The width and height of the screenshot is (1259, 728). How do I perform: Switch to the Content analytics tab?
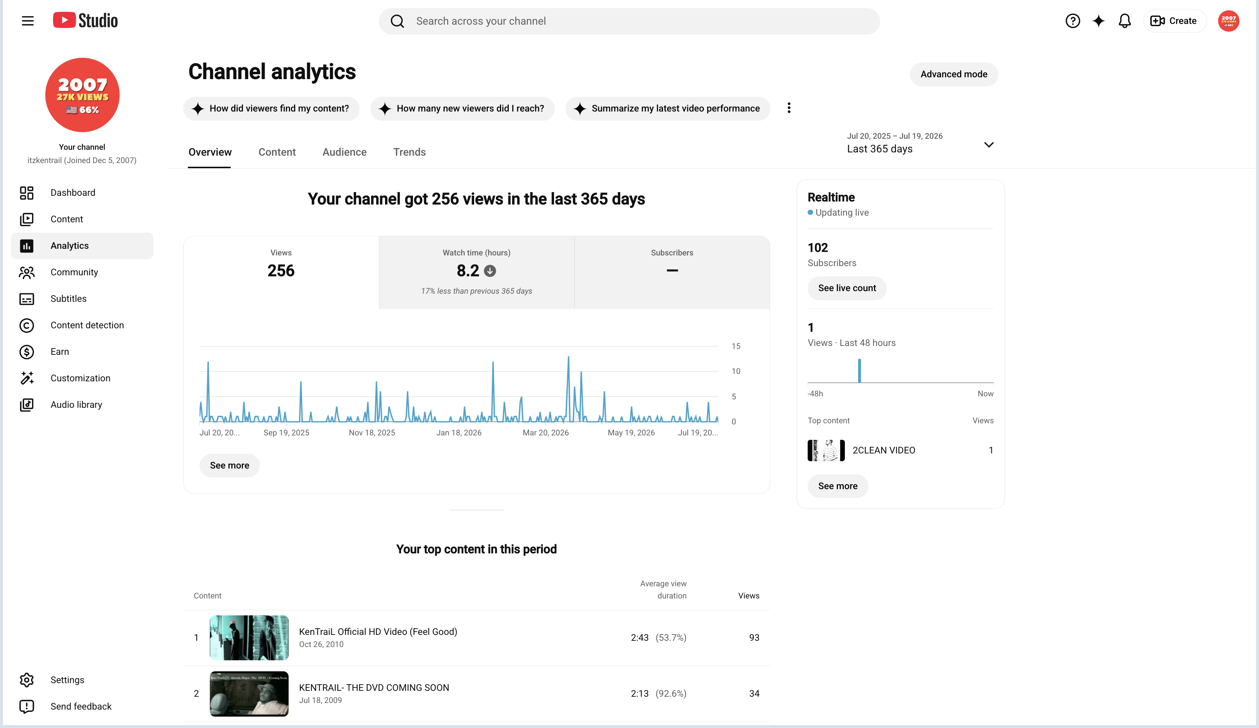(x=277, y=152)
